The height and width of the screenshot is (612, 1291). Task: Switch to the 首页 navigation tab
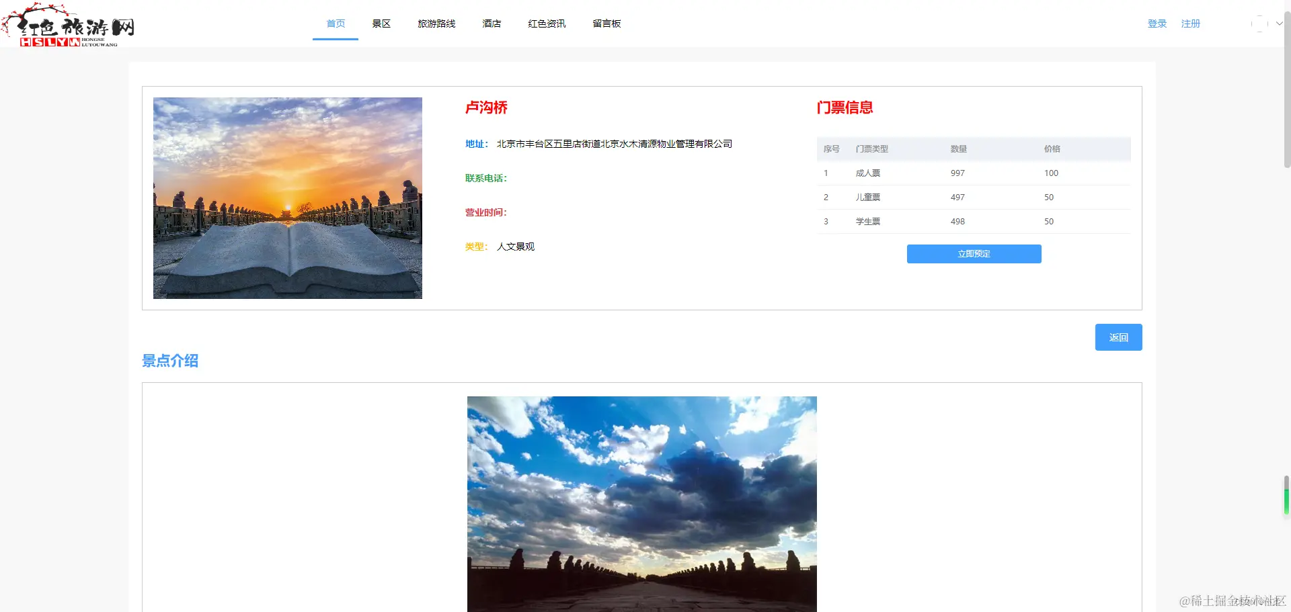point(335,24)
